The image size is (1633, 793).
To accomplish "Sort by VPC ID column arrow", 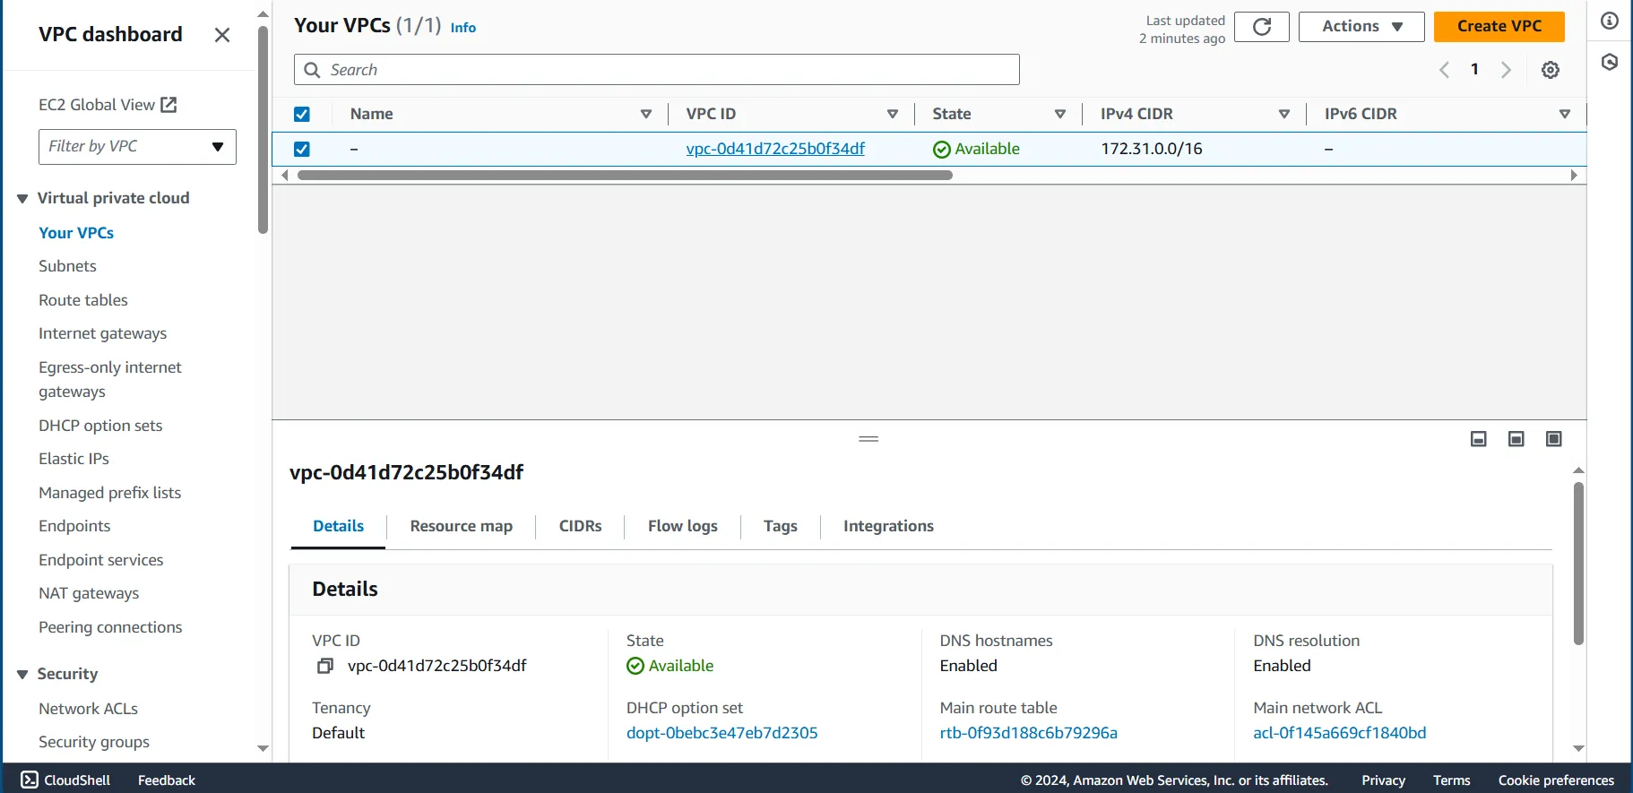I will tap(893, 114).
